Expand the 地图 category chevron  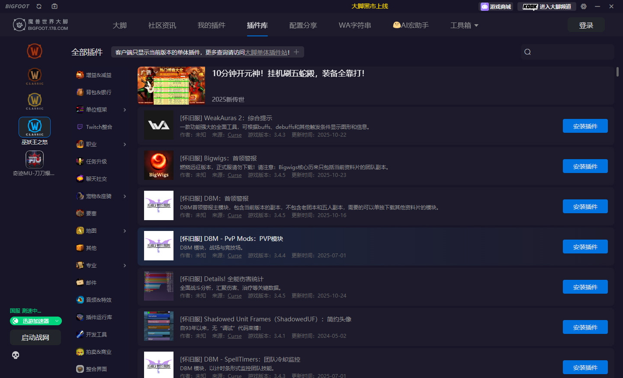[x=125, y=231]
